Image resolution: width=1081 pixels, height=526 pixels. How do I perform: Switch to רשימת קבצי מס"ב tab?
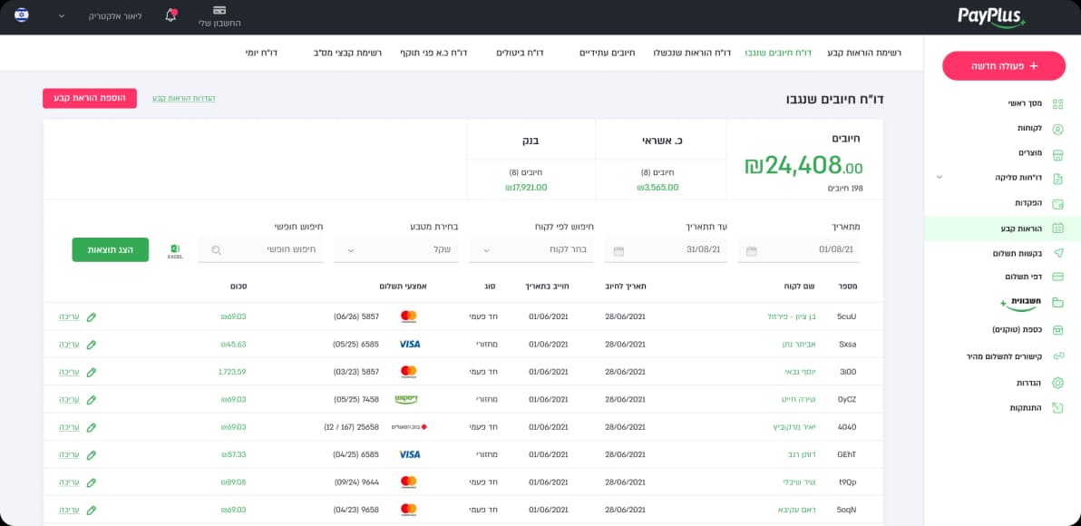pyautogui.click(x=346, y=54)
